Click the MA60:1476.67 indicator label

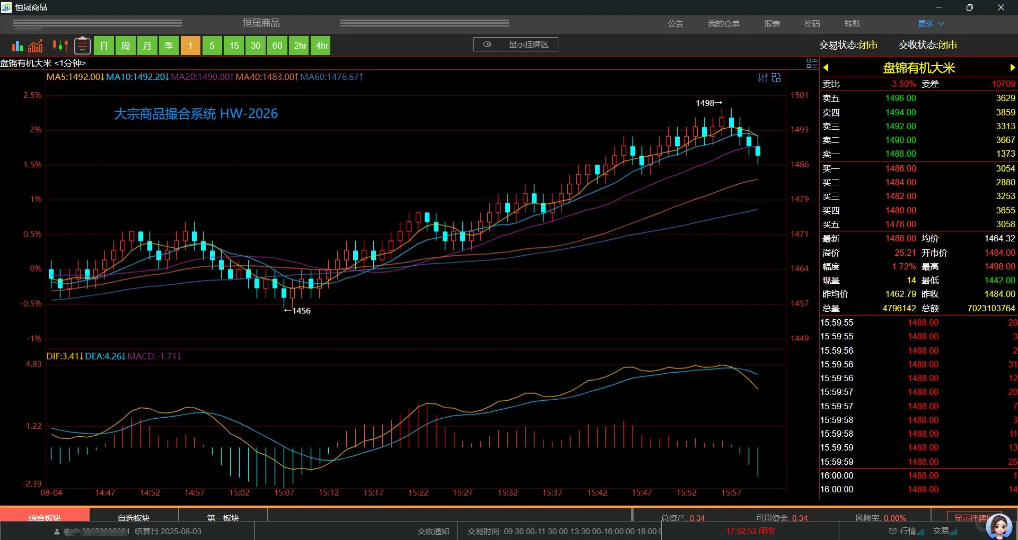[331, 77]
